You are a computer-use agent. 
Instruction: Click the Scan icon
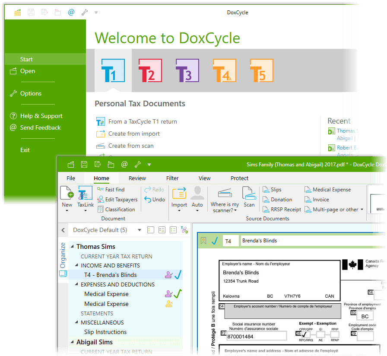point(249,193)
